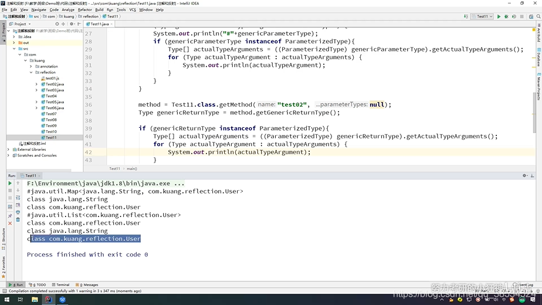Collapse the kuang package
Screen dimensions: 542x305
point(25,60)
